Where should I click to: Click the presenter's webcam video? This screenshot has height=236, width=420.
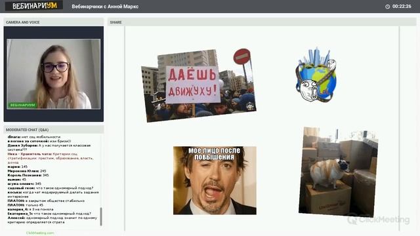click(x=54, y=74)
